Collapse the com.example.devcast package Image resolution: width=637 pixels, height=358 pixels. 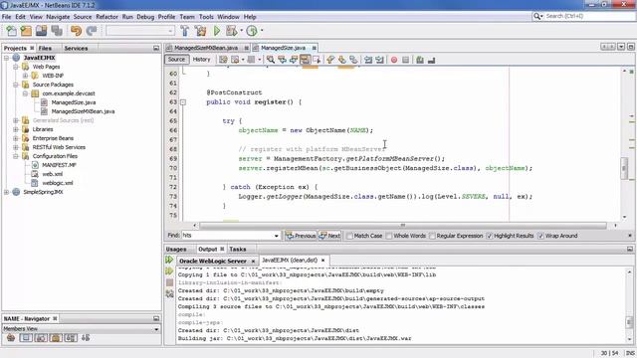(x=25, y=93)
